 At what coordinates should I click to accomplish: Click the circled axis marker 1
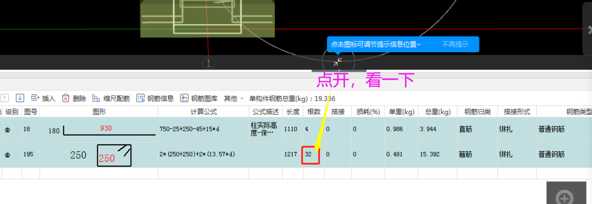209,63
